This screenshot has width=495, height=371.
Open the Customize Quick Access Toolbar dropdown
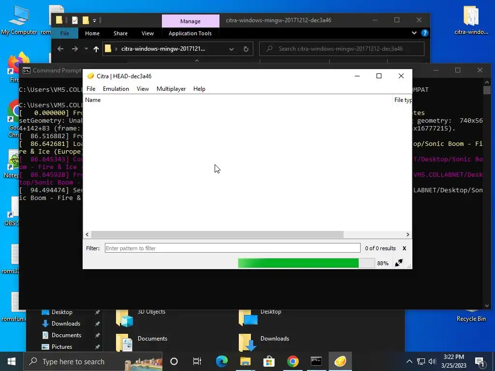94,21
